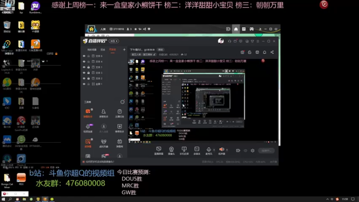Open the bp folder on the desktop
This screenshot has height=202, width=359.
tap(21, 7)
